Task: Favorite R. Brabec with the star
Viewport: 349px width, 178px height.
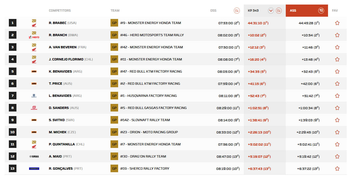Action: click(x=337, y=23)
